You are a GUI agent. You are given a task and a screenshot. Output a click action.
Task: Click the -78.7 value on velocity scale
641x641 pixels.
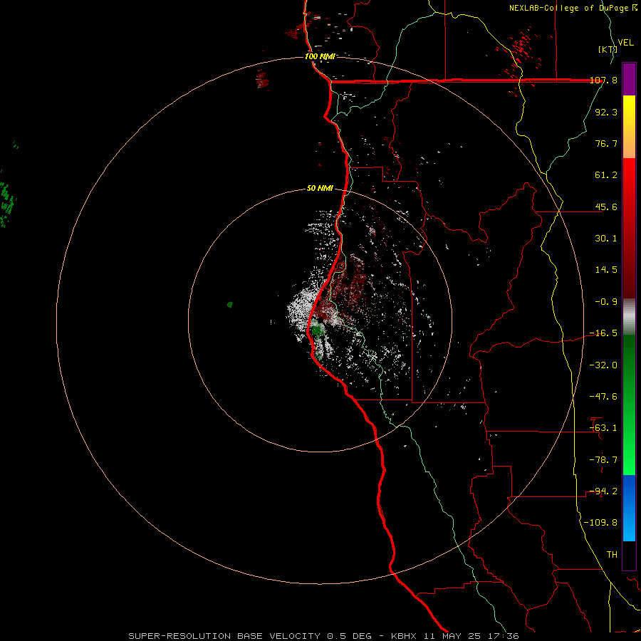point(603,460)
